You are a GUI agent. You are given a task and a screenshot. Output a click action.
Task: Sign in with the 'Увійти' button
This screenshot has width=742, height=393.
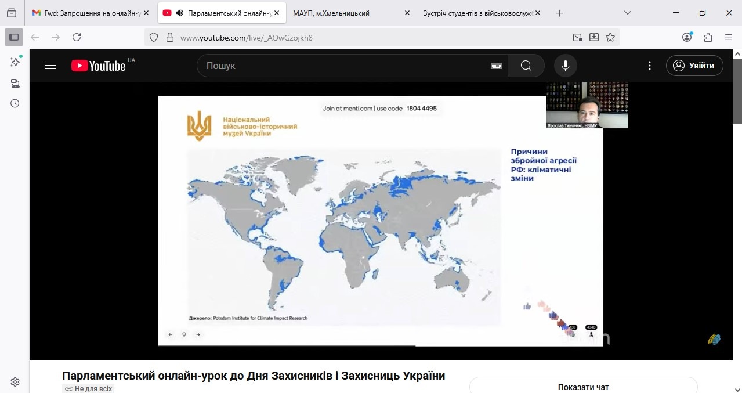(x=694, y=66)
